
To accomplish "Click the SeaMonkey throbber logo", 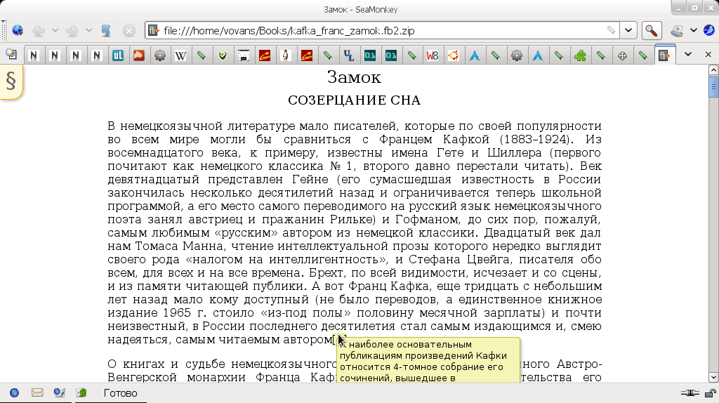I will point(709,31).
